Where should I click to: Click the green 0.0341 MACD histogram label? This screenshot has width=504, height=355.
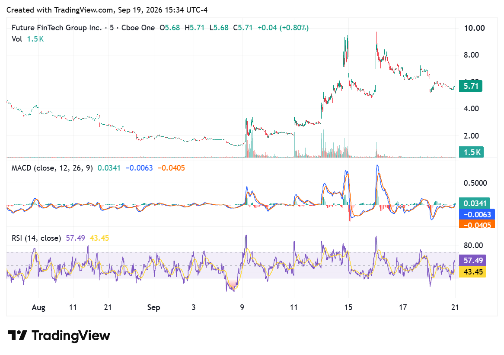475,203
